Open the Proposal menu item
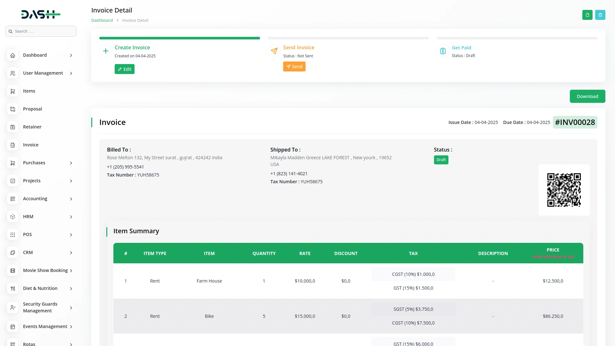 pyautogui.click(x=32, y=109)
